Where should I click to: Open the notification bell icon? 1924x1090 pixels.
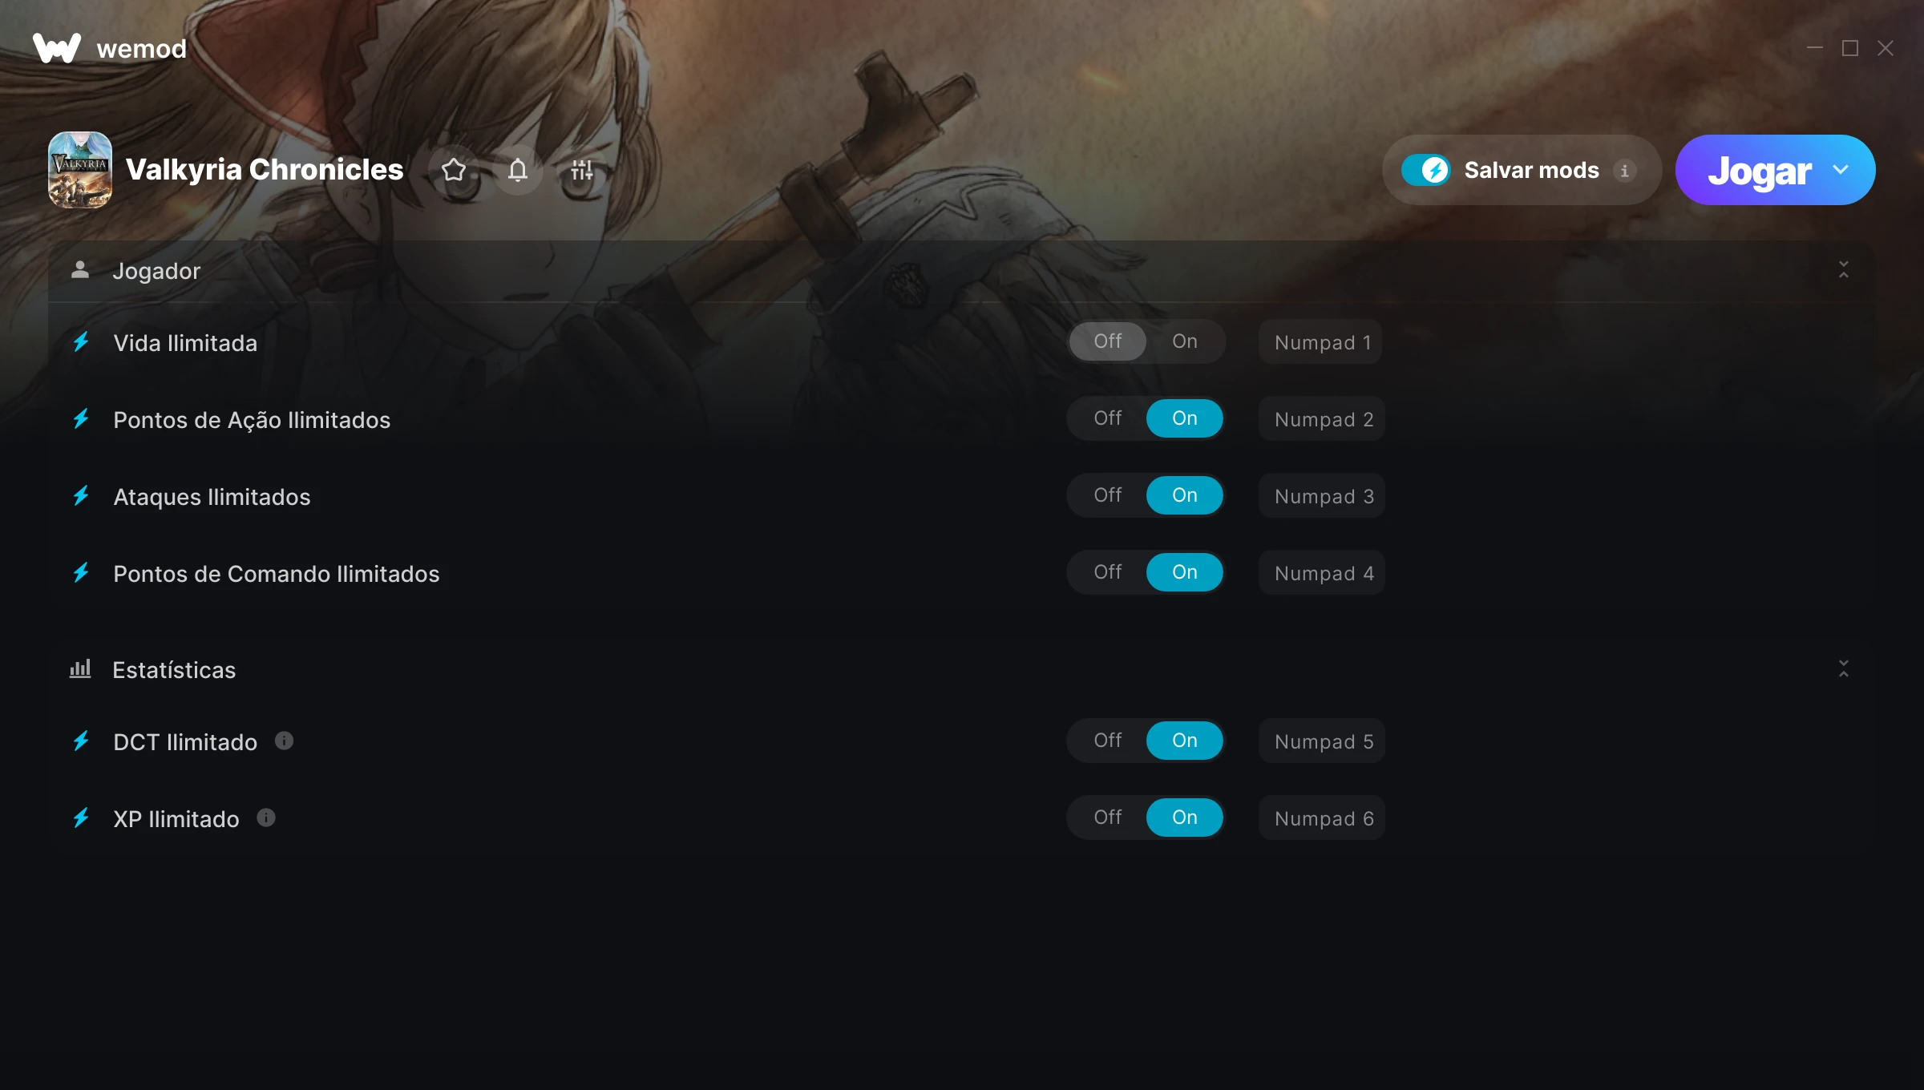(x=518, y=170)
